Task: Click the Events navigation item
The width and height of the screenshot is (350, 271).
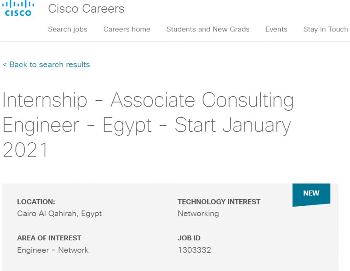Action: click(x=276, y=29)
